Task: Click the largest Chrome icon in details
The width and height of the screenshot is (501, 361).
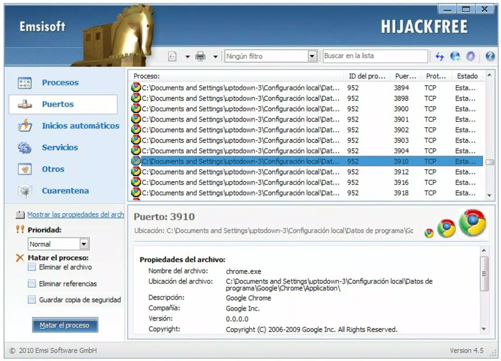Action: 473,223
